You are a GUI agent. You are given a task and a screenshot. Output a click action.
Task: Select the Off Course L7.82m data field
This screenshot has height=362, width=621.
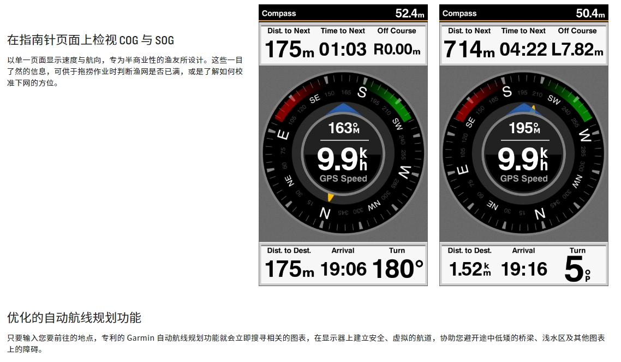point(577,44)
